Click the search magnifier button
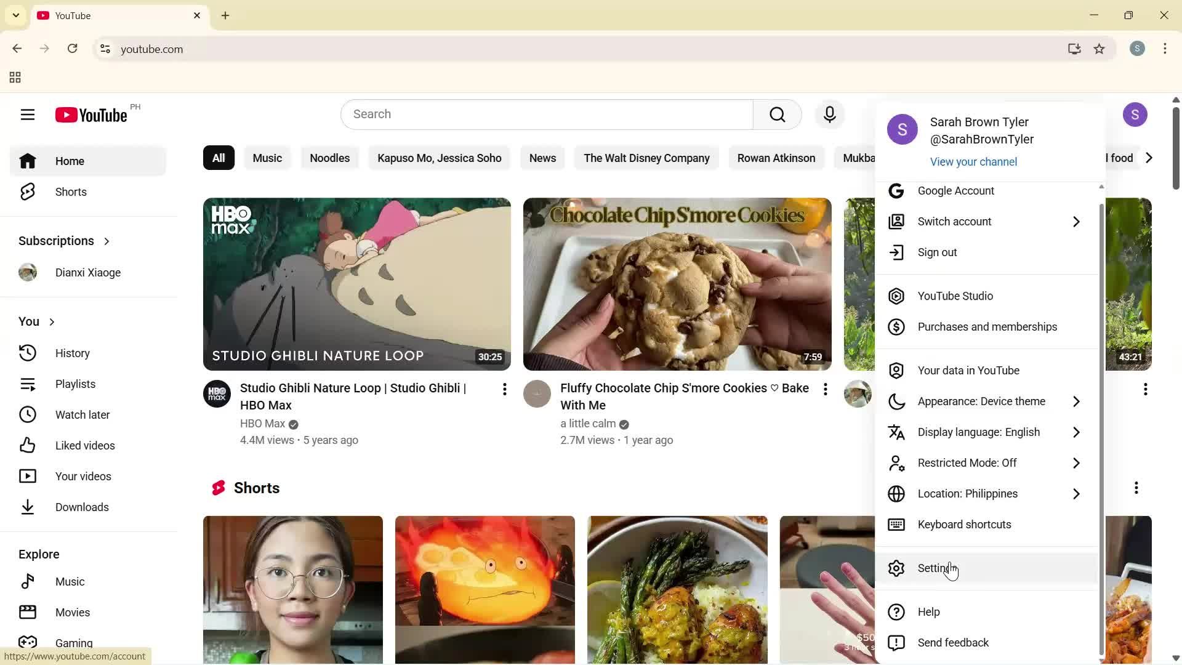The image size is (1182, 665). point(778,115)
